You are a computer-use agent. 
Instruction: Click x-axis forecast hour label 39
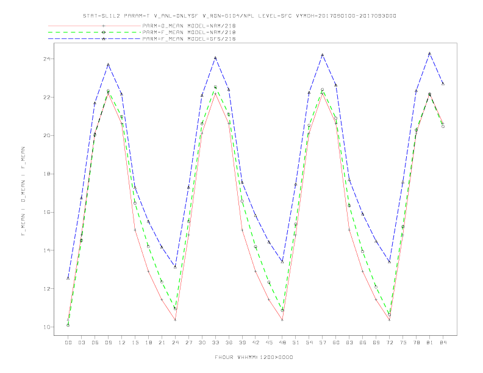pos(242,343)
